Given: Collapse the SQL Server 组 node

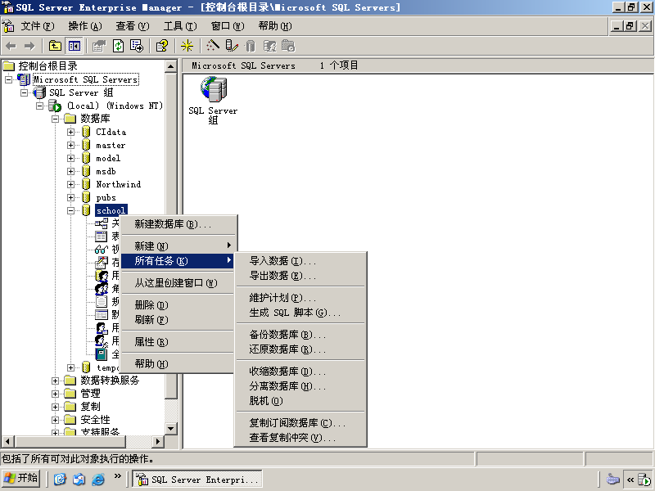Looking at the screenshot, I should pos(25,92).
